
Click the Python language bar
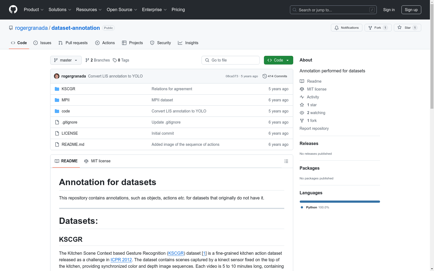(x=340, y=202)
